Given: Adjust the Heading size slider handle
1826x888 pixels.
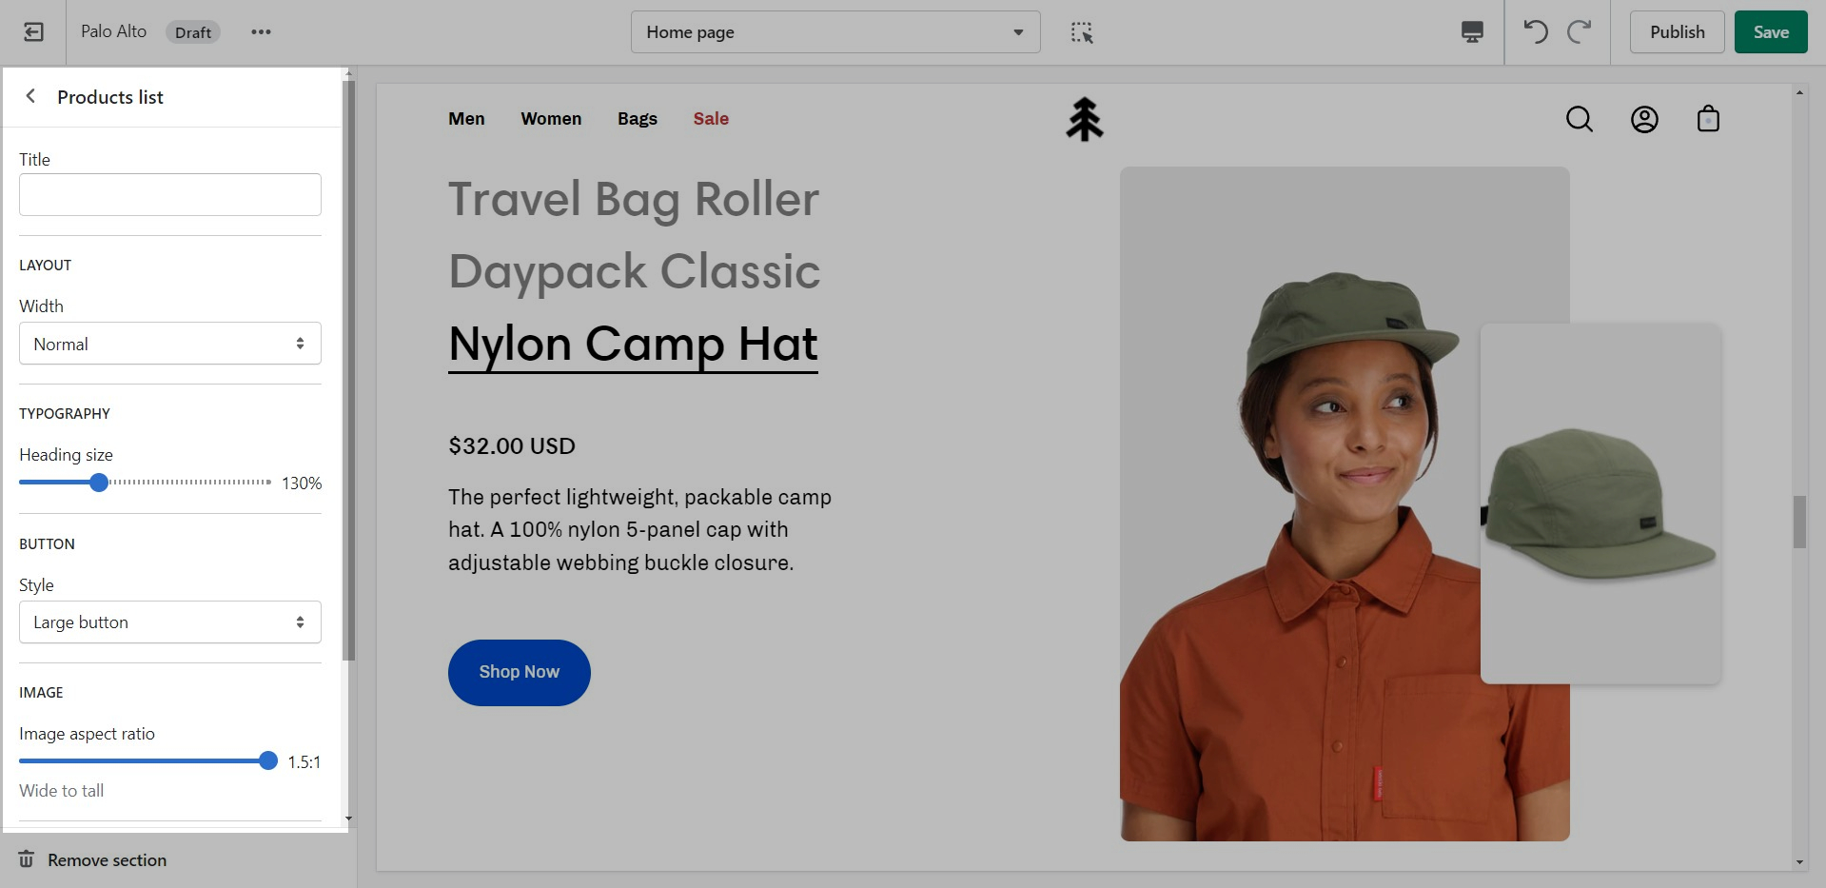Looking at the screenshot, I should pos(99,483).
